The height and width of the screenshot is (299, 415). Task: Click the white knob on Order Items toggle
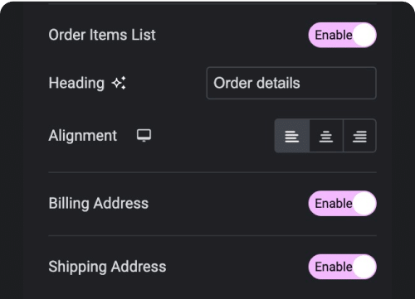tap(364, 35)
